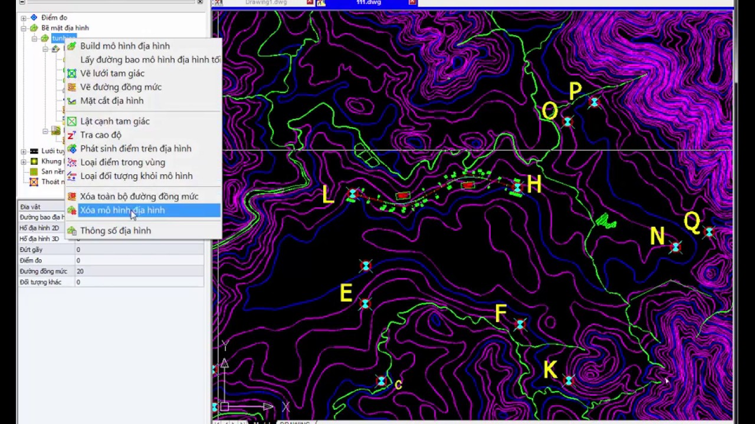Click the survey point marker near label H
Image resolution: width=755 pixels, height=424 pixels.
coord(517,187)
